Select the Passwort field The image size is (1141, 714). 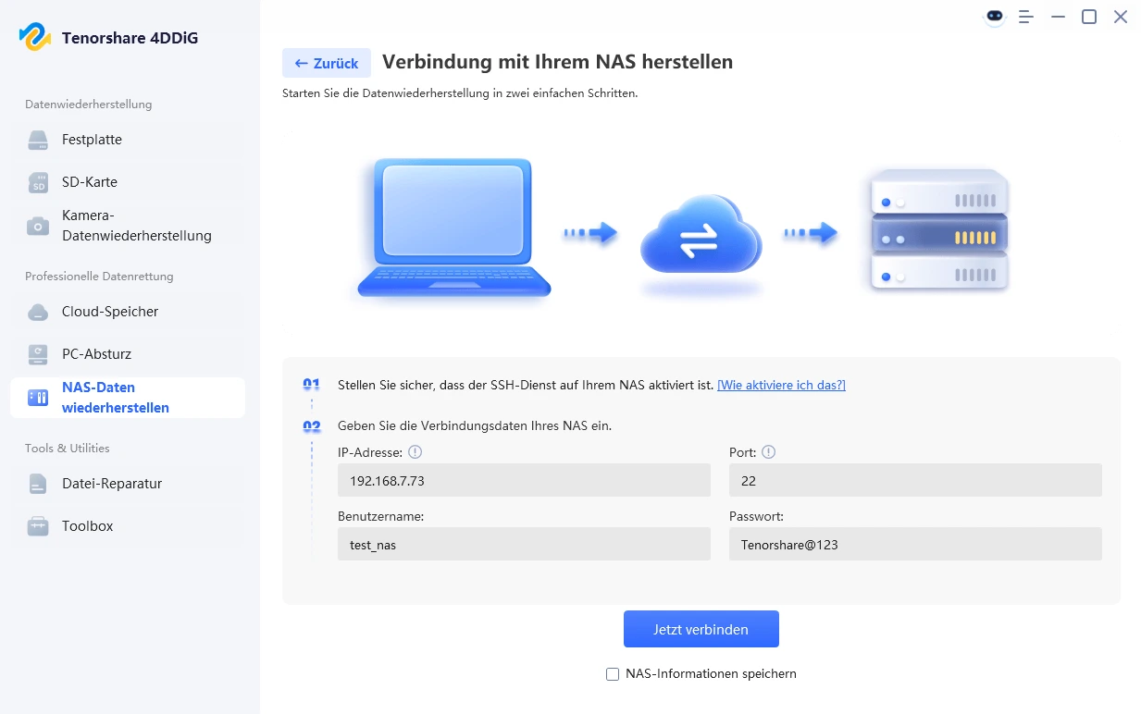click(x=915, y=544)
